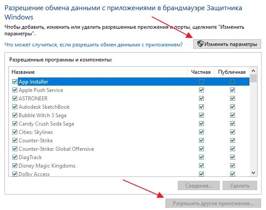Select the Counter-Strike row text

click(36, 141)
